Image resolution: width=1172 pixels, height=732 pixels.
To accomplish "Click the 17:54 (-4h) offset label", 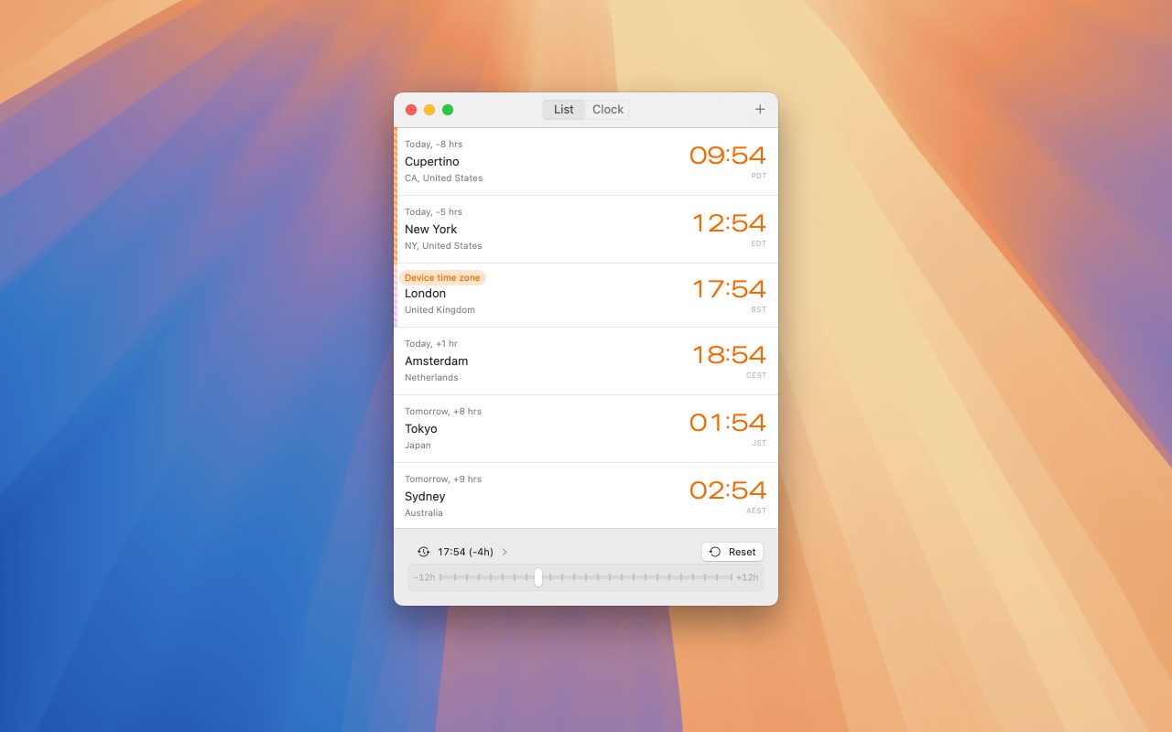I will [x=465, y=552].
